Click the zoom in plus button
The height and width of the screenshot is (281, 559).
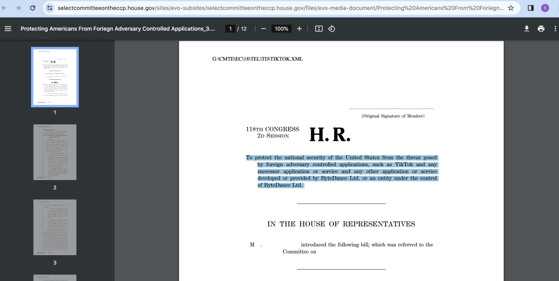[x=299, y=28]
